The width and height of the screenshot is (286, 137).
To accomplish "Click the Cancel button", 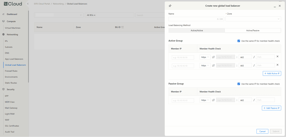I will pyautogui.click(x=262, y=131).
